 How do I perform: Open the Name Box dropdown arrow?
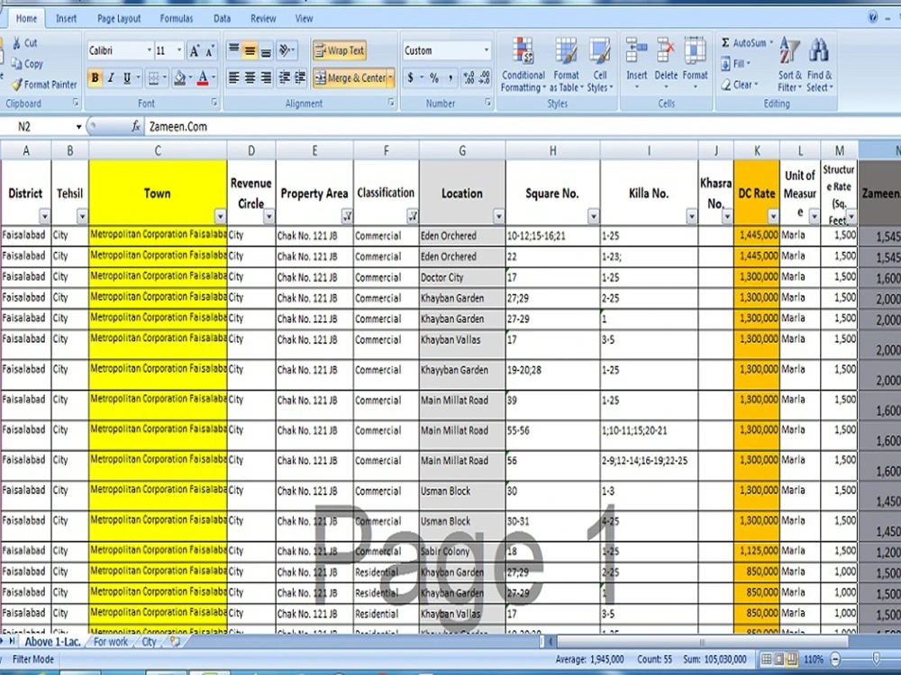coord(78,127)
